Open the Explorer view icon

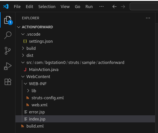click(8, 20)
